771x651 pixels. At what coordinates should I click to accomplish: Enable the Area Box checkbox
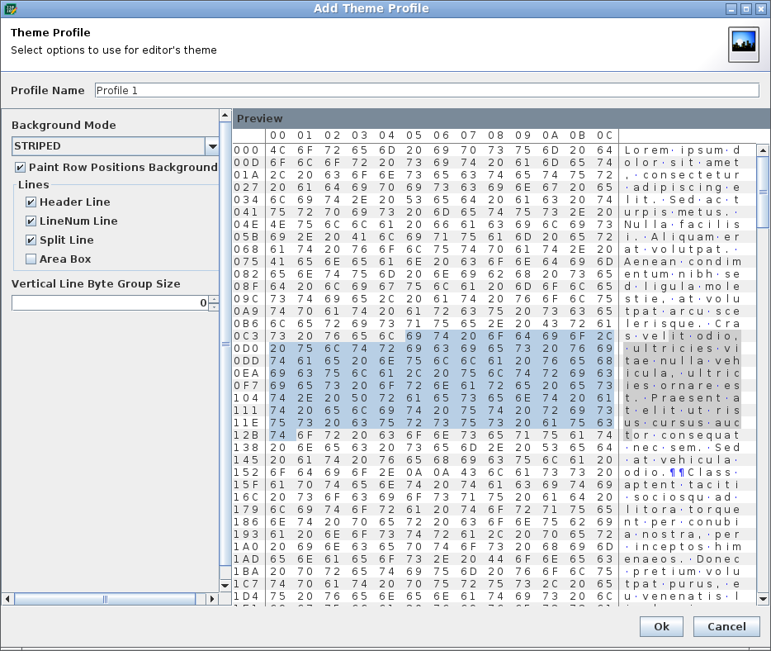[31, 259]
